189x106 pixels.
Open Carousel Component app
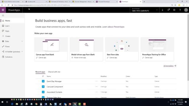[x=55, y=87]
